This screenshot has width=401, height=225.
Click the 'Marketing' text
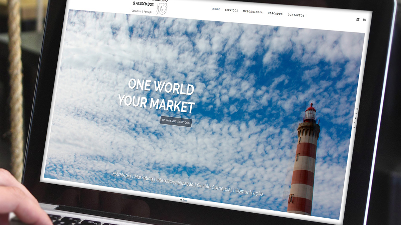[x=144, y=178]
